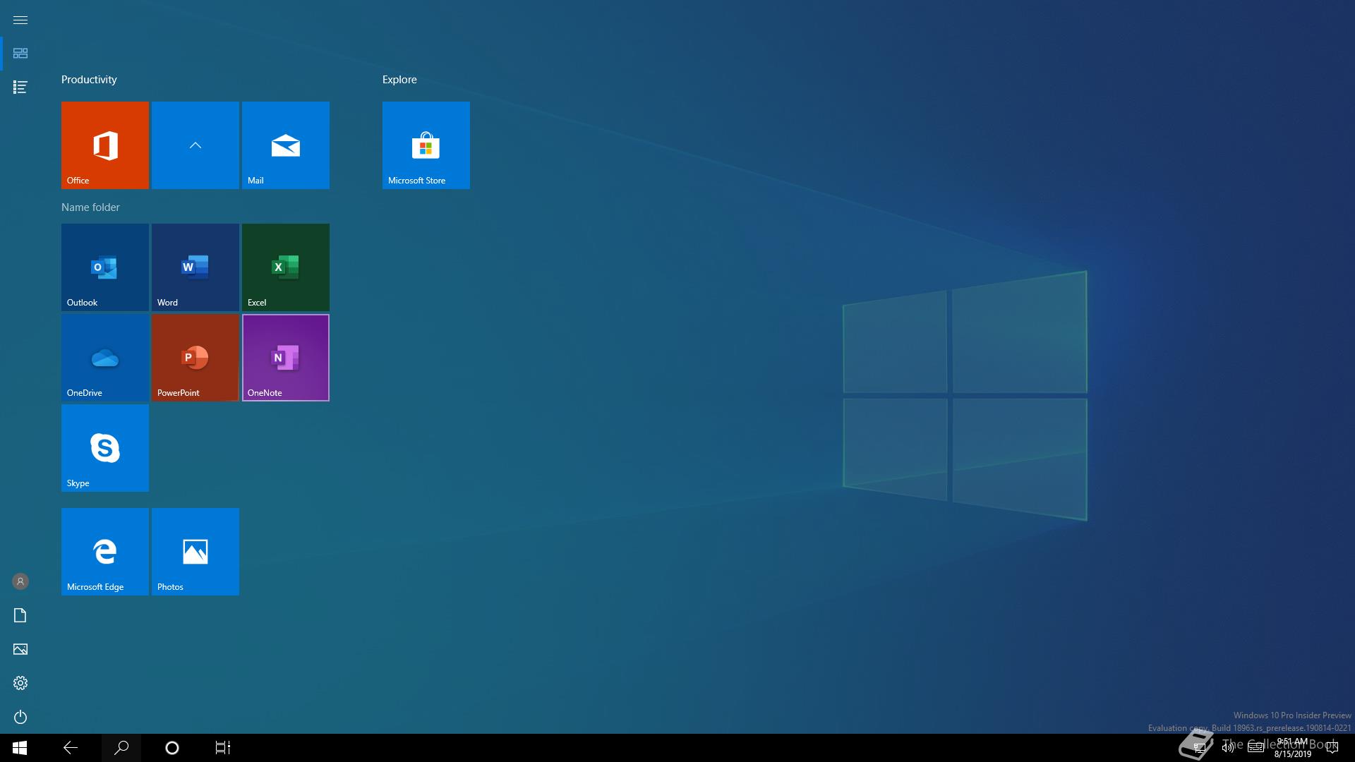This screenshot has width=1355, height=762.
Task: Open Pictures from the Start sidebar
Action: pos(20,649)
